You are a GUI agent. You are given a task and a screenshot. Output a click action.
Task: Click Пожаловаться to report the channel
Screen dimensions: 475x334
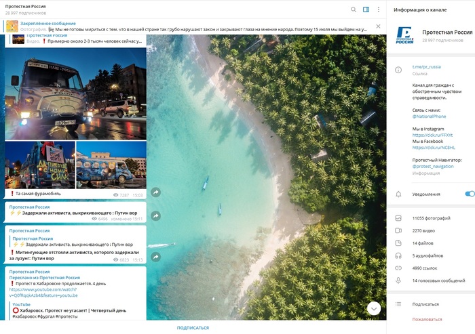tap(427, 319)
